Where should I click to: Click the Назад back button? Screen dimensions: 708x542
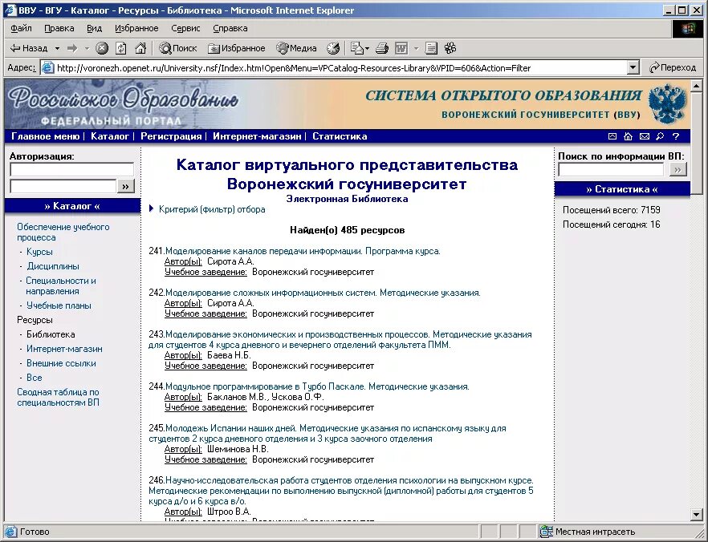point(28,48)
